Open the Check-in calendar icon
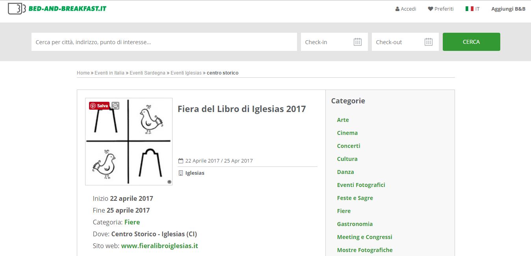Viewport: 531px width, 256px height. coord(358,42)
